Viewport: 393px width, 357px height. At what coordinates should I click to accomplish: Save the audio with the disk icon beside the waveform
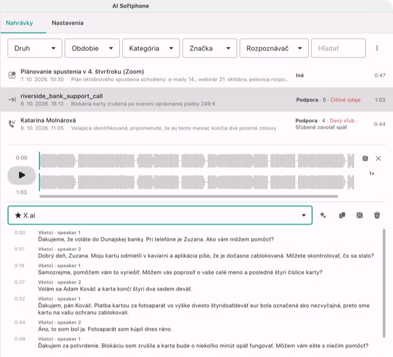(x=365, y=159)
